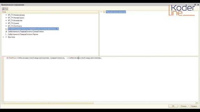Select the Все поля row

(12, 37)
